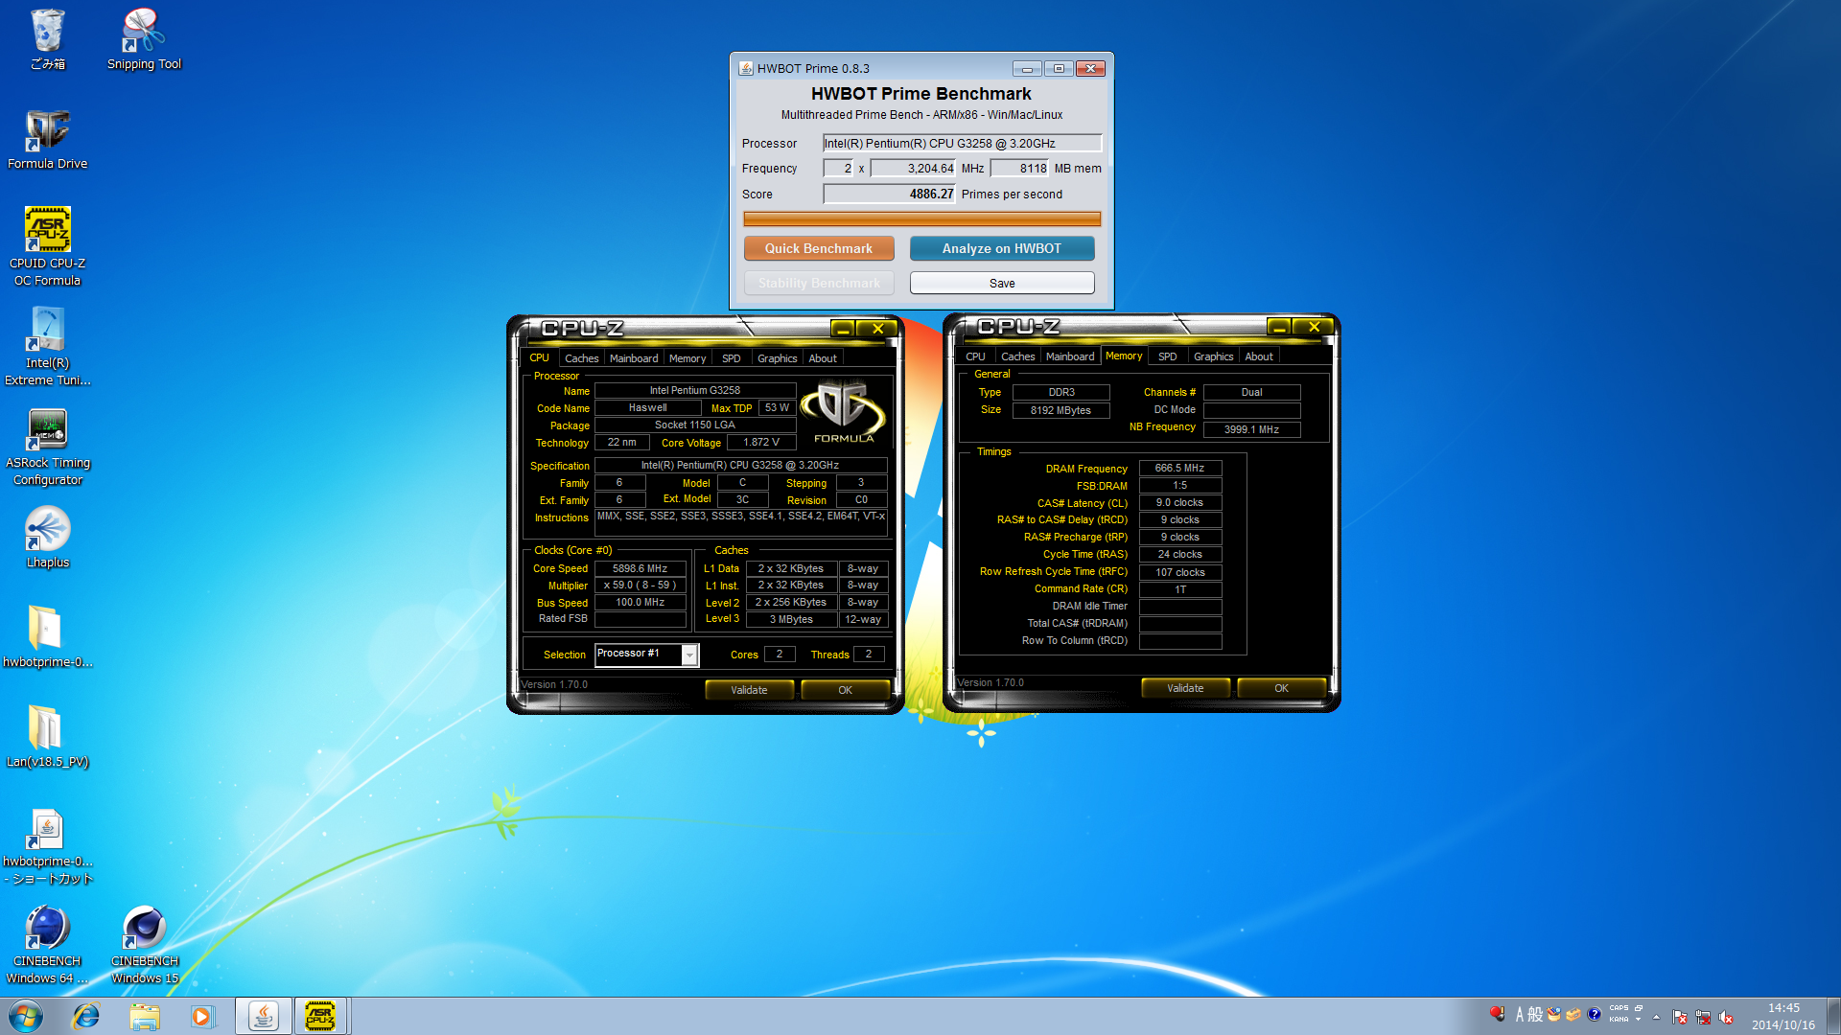Click the Score field showing 4886.27
1841x1035 pixels.
coord(889,194)
